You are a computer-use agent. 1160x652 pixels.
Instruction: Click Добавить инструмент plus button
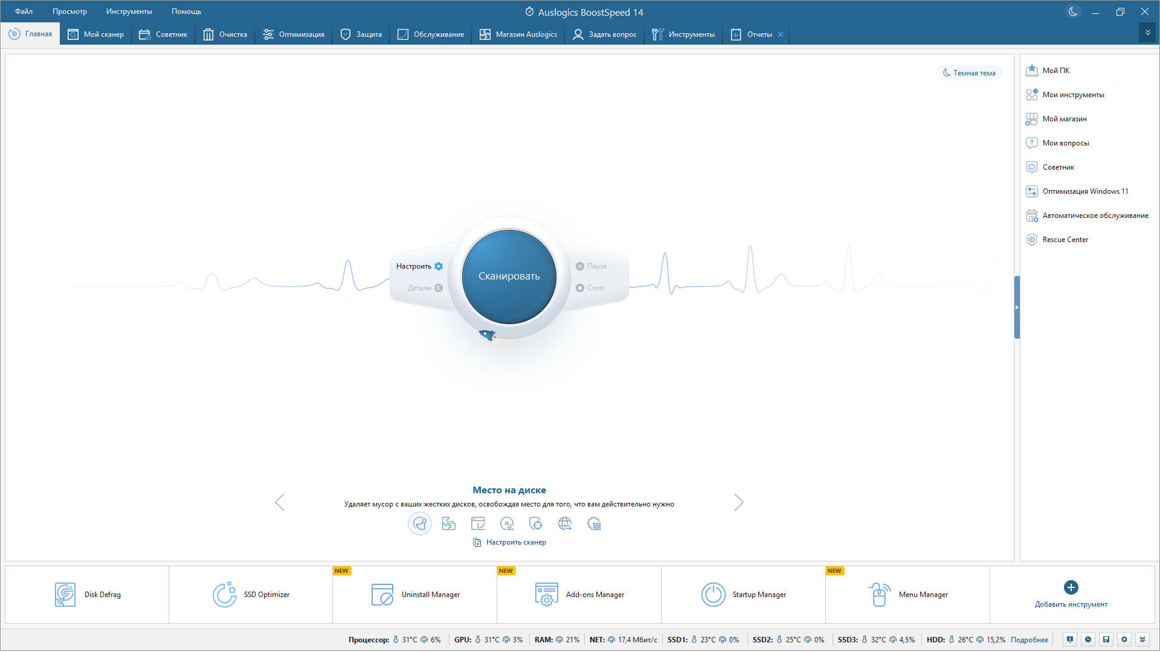(x=1071, y=587)
